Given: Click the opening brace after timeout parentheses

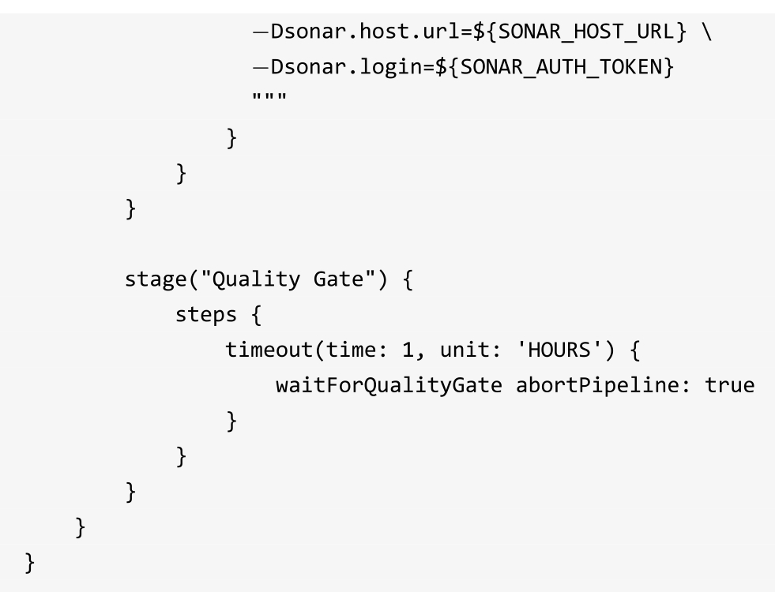Looking at the screenshot, I should coord(635,350).
